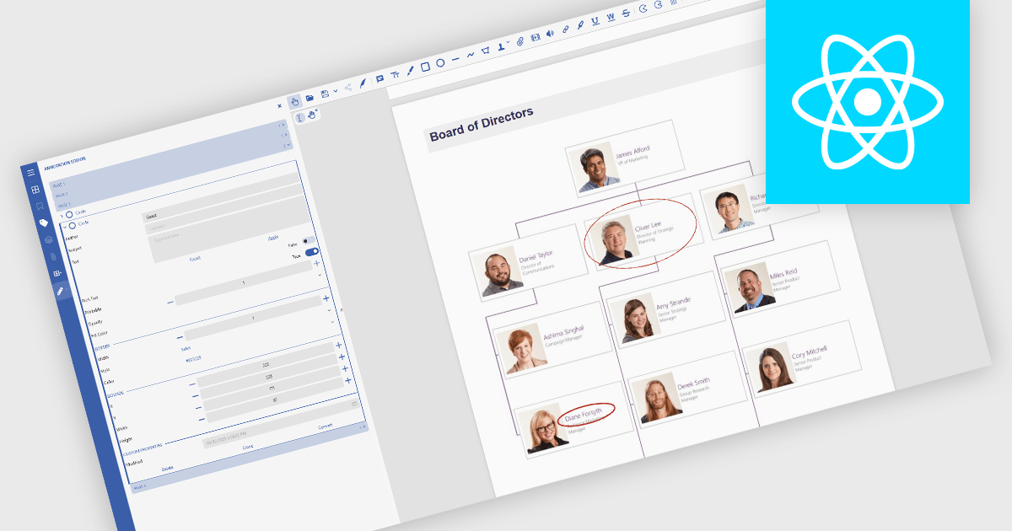Select the sound annotation speaker tool
The image size is (1012, 531).
click(550, 34)
